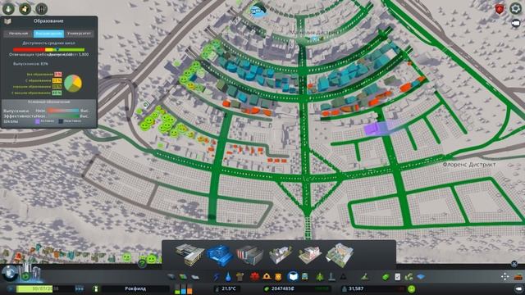The width and height of the screenshot is (525, 295).
Task: Open the game options gear
Action: 516,8
